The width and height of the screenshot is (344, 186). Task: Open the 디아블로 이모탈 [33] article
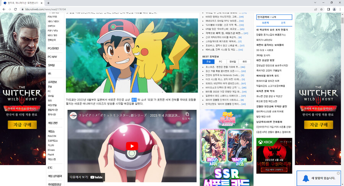click(x=225, y=25)
